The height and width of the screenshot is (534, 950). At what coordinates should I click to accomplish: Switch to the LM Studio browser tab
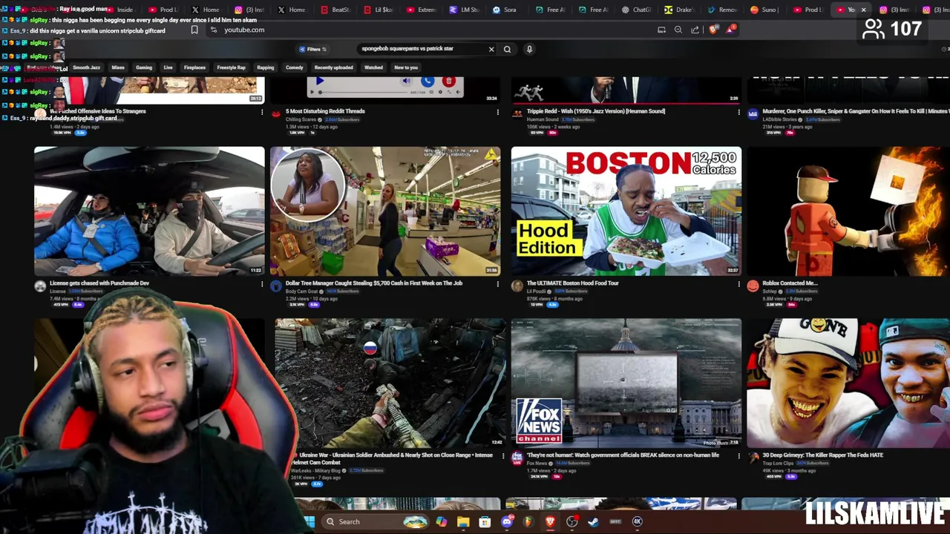[x=465, y=10]
